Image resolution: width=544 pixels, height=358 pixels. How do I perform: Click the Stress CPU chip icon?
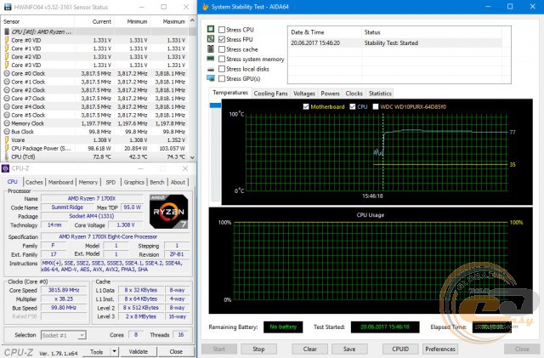pyautogui.click(x=211, y=29)
